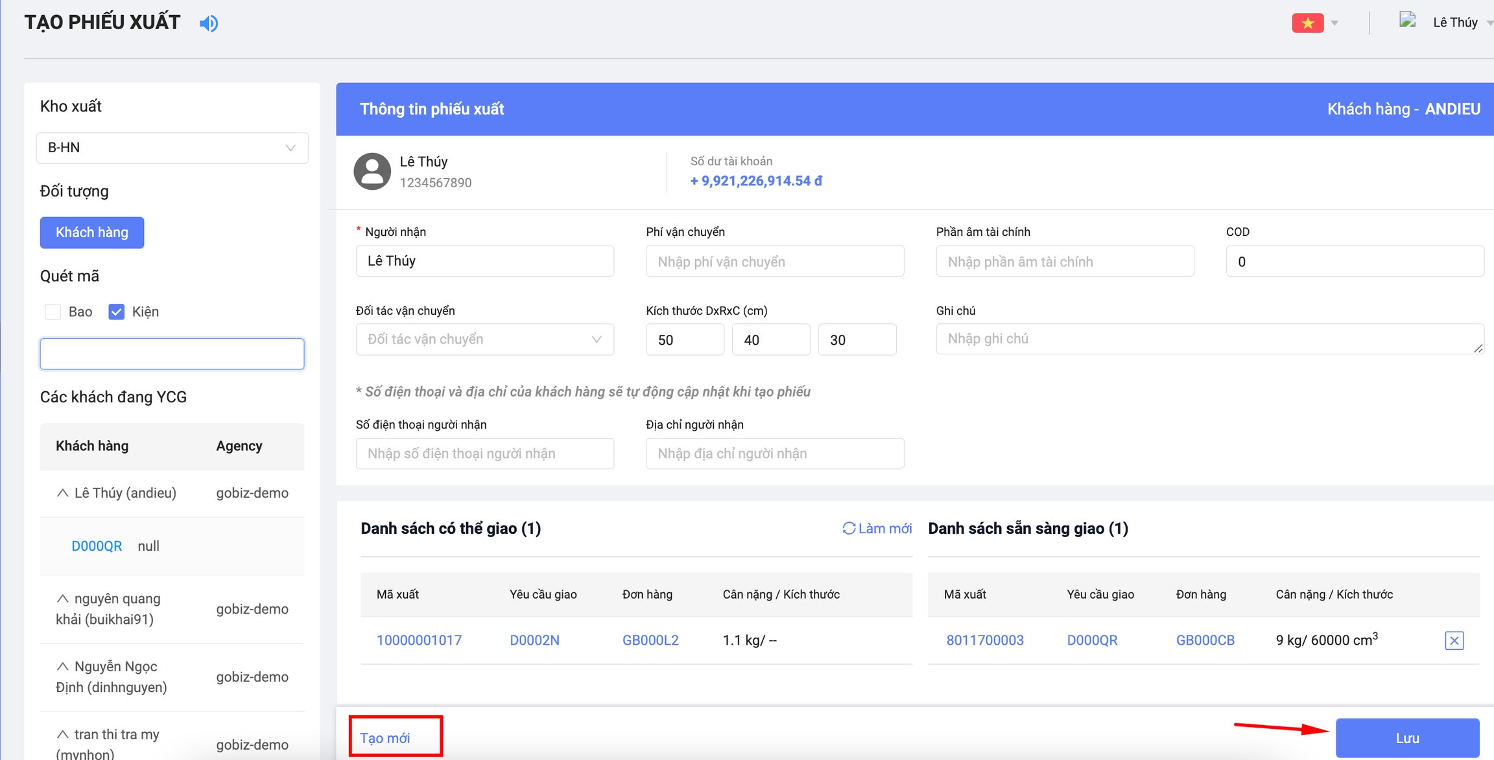Open delivery request link D000QR in sidebar
This screenshot has width=1494, height=760.
point(97,546)
